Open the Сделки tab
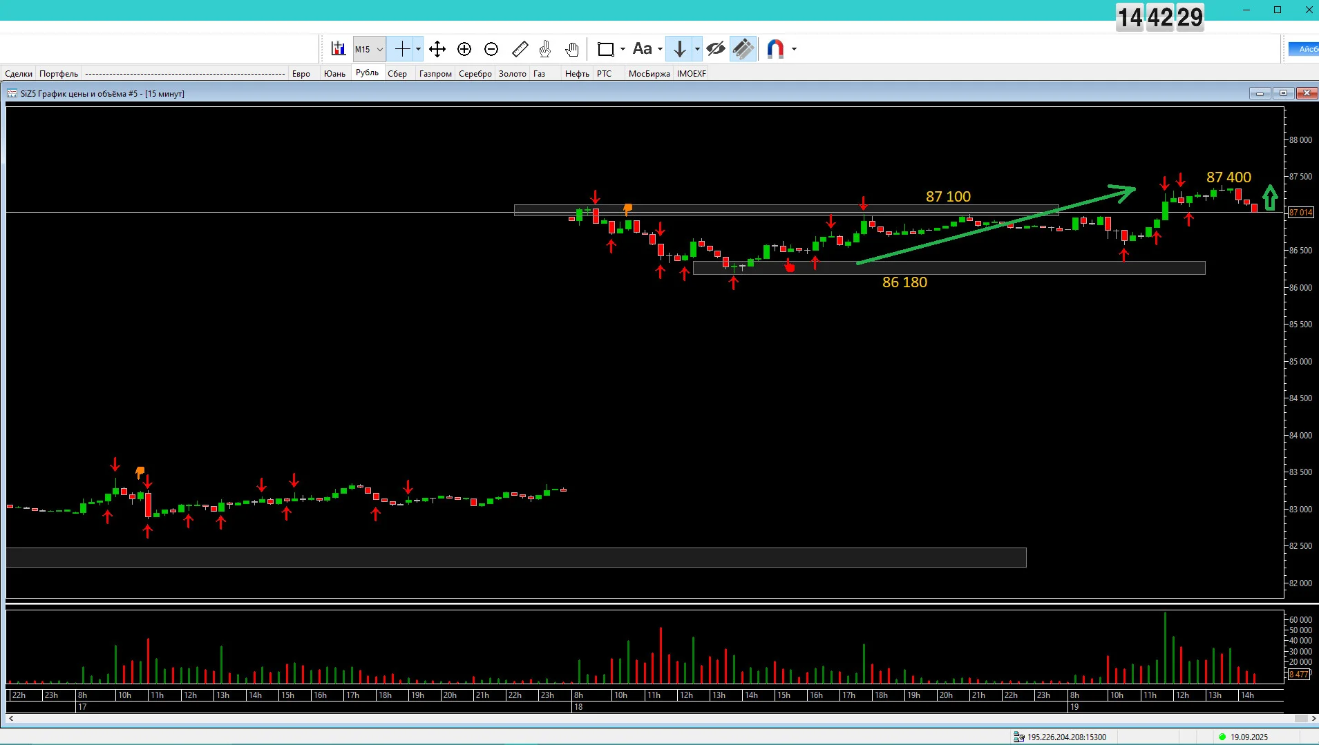The height and width of the screenshot is (745, 1319). [19, 74]
